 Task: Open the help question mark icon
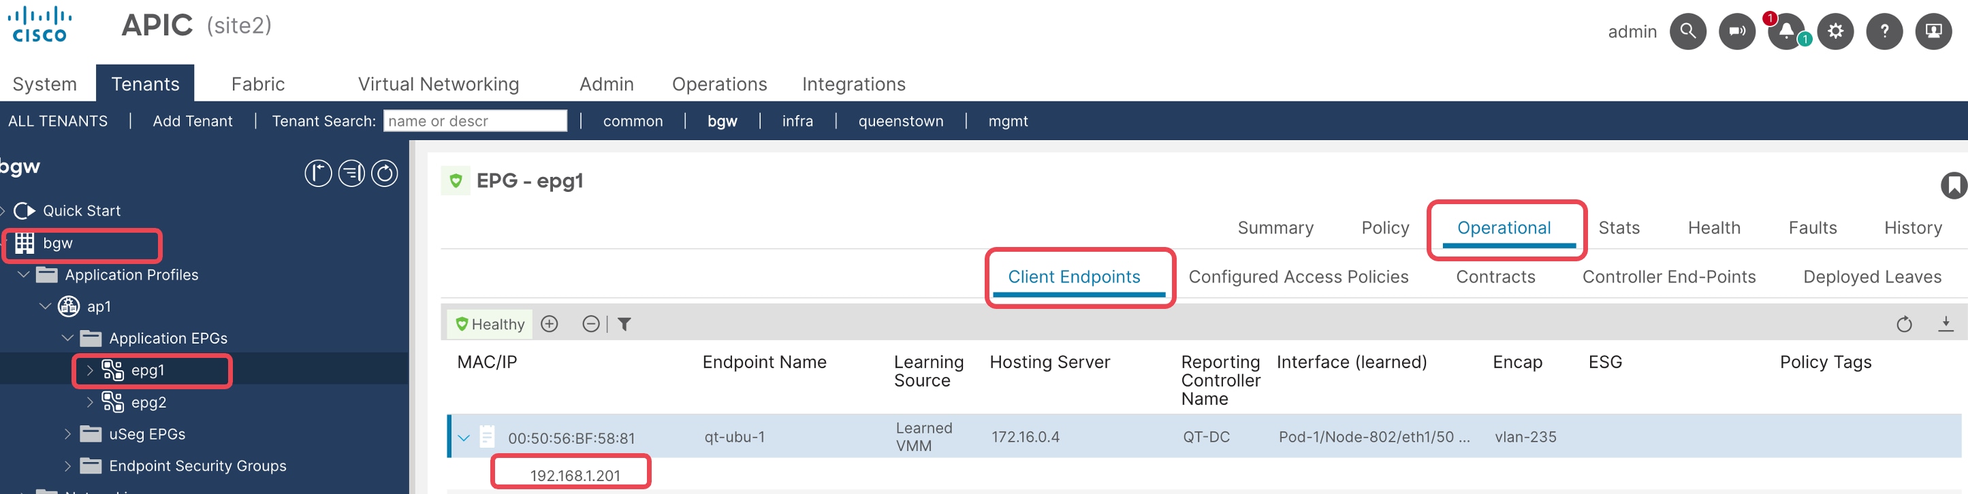point(1884,31)
